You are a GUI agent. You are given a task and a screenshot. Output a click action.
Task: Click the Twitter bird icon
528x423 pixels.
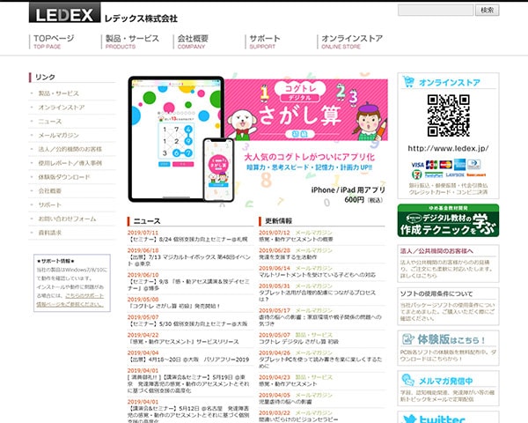click(410, 419)
